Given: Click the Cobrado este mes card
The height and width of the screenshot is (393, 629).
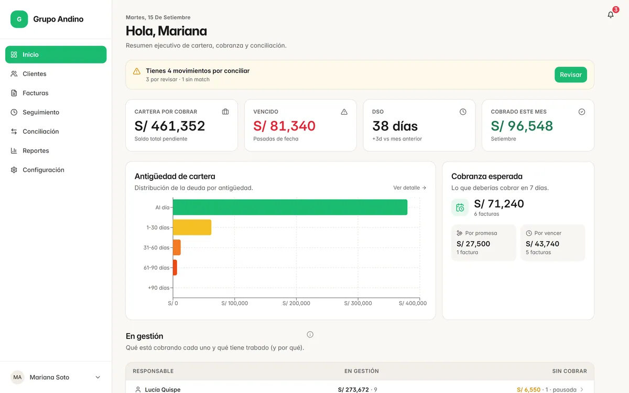Looking at the screenshot, I should [538, 125].
